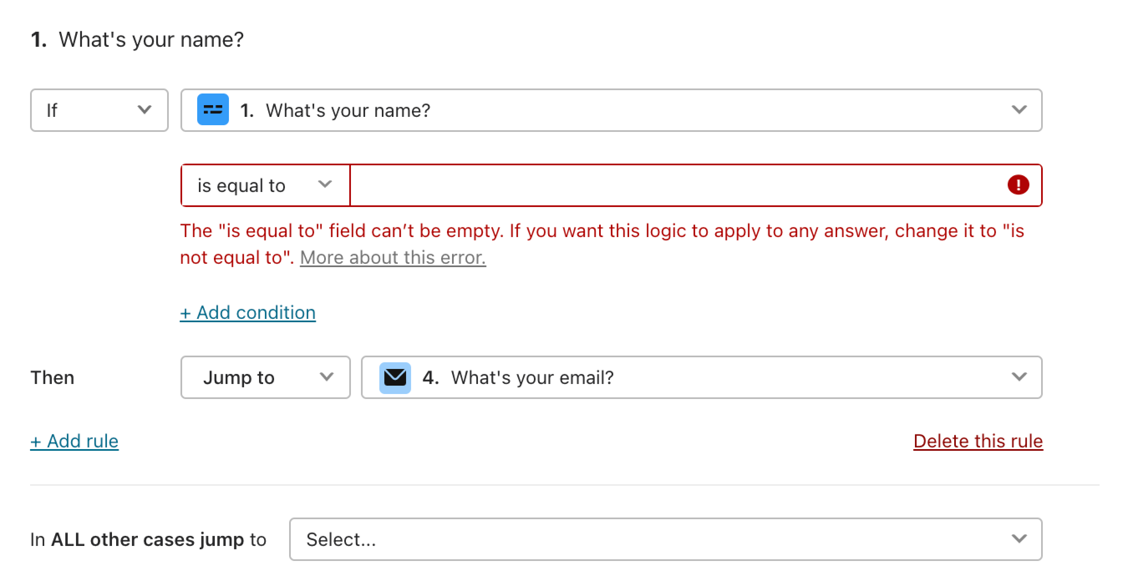Click '+ Add condition' to add a new condition

(248, 312)
